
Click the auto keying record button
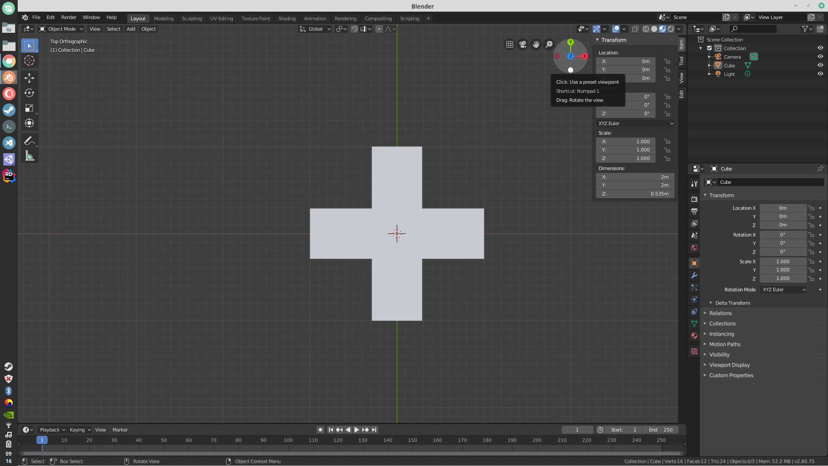point(320,430)
